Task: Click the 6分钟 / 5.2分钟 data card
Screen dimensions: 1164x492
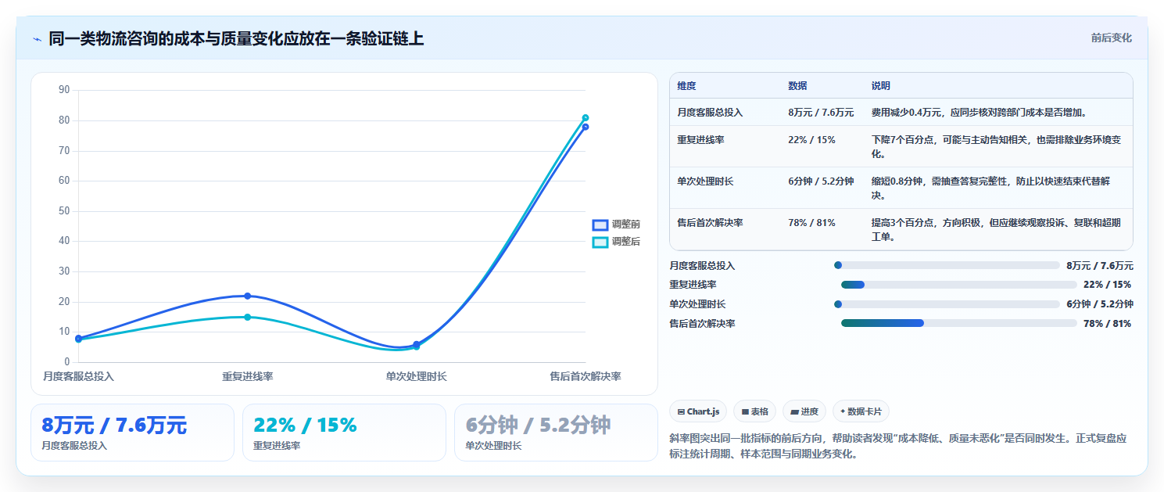Action: (556, 433)
